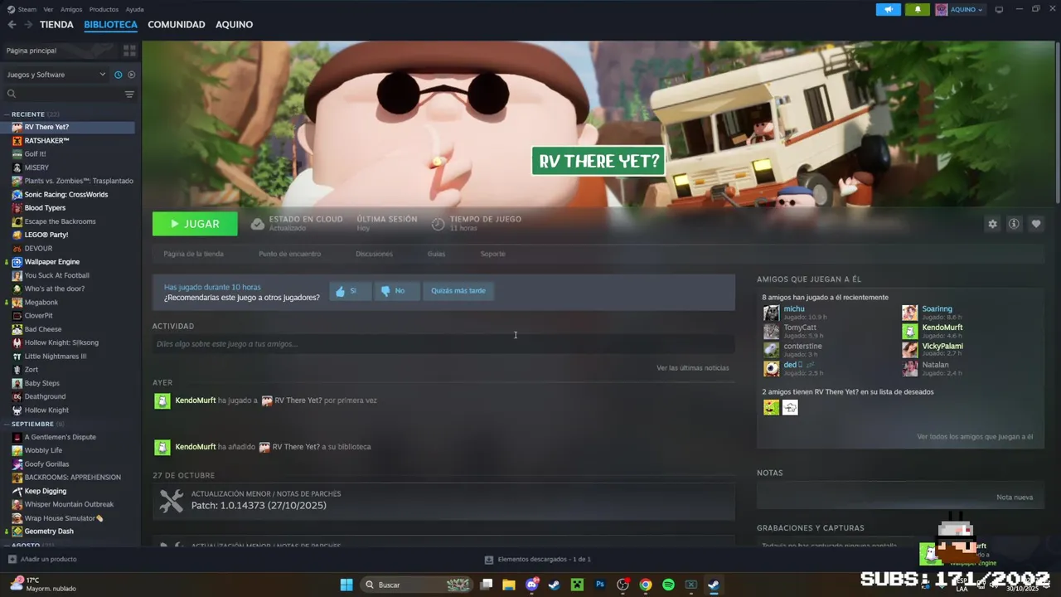This screenshot has width=1061, height=597.
Task: Open Discord from taskbar
Action: [x=532, y=585]
